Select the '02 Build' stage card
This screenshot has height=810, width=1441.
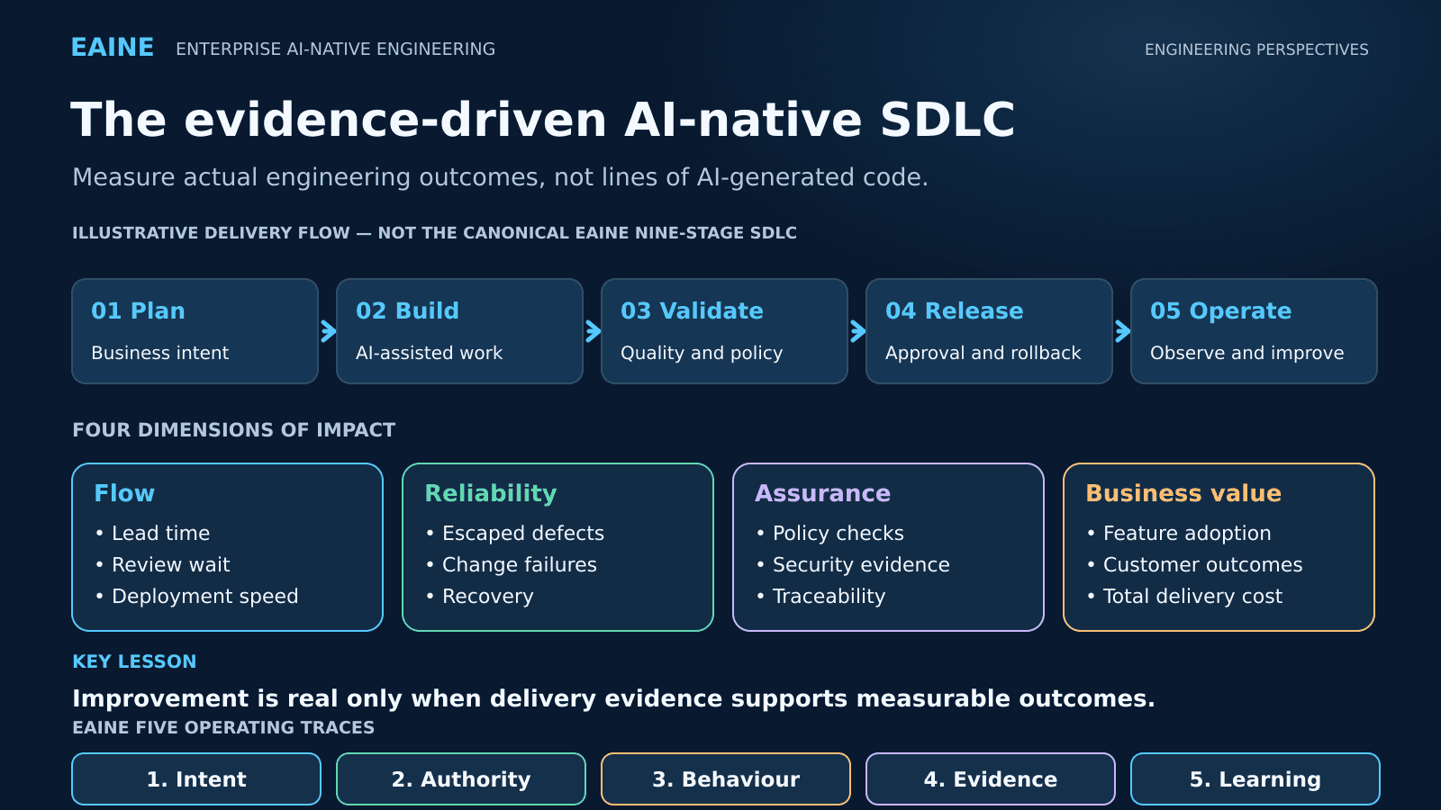(460, 331)
